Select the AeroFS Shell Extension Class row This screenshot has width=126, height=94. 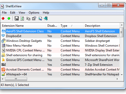tap(63, 31)
